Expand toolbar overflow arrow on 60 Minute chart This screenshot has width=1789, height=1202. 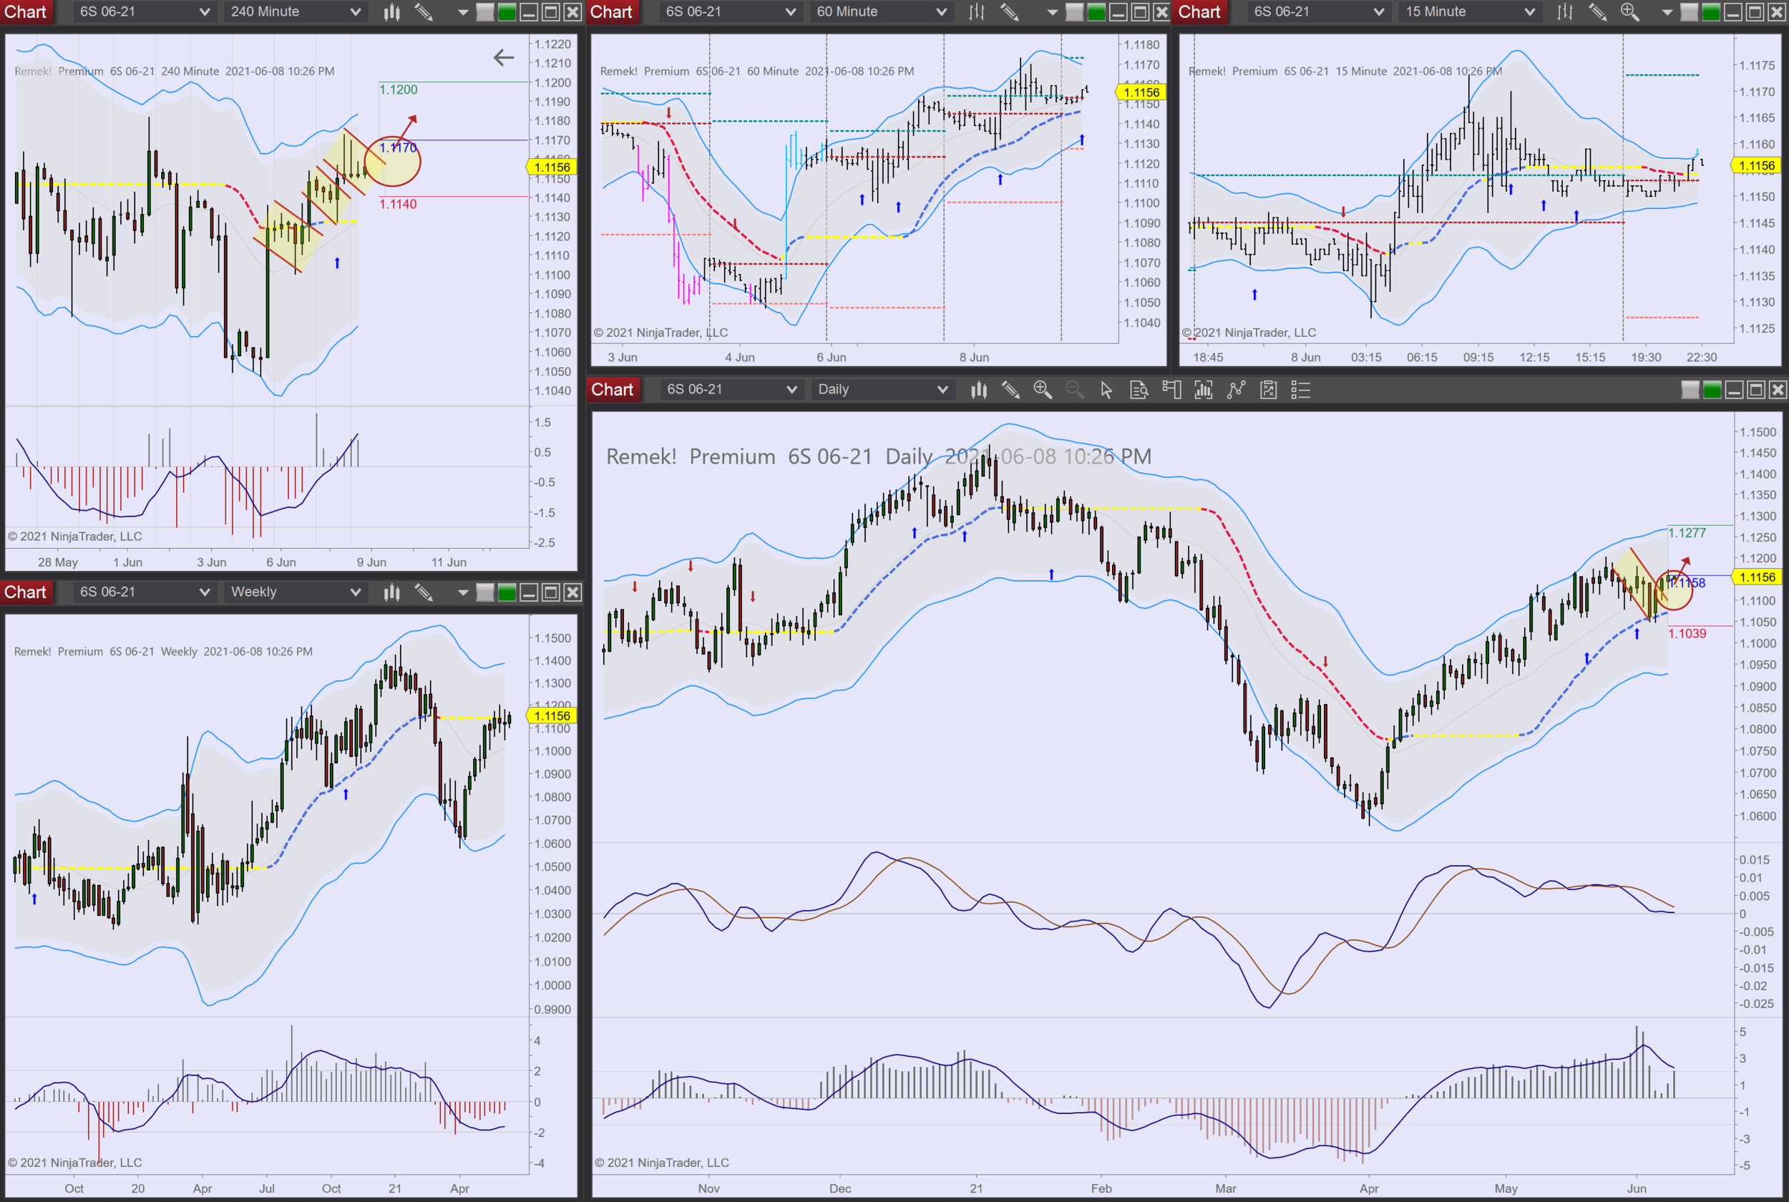tap(1052, 11)
